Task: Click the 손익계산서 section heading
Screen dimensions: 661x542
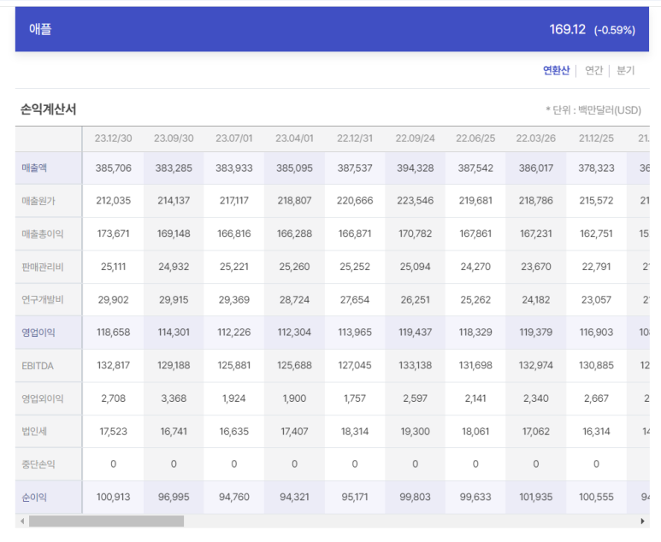Action: (x=48, y=109)
